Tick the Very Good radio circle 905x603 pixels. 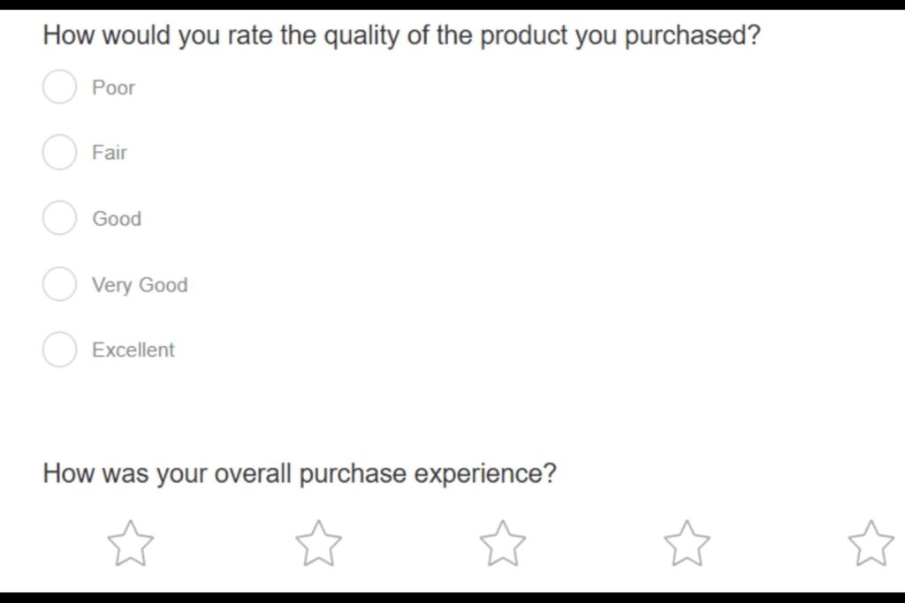click(59, 284)
